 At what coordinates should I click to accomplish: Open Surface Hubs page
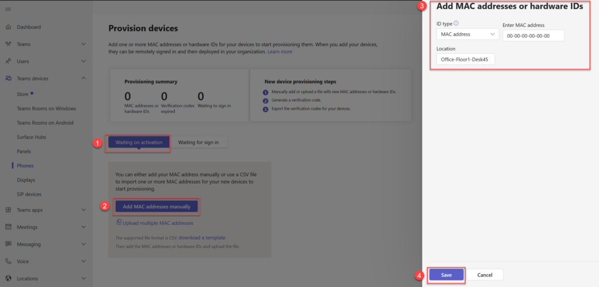tap(32, 137)
